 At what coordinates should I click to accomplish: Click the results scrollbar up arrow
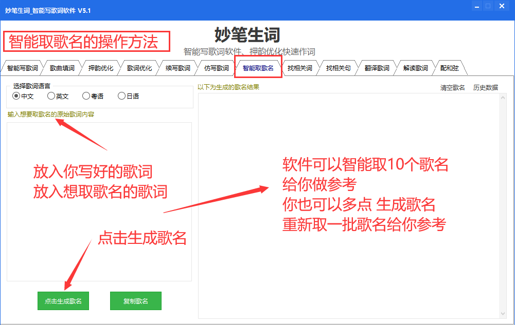pos(503,98)
